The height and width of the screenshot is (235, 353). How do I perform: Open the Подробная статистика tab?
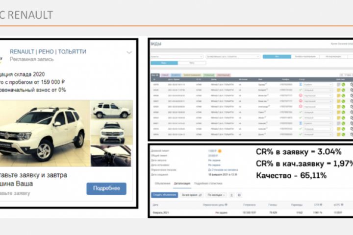coord(208,184)
